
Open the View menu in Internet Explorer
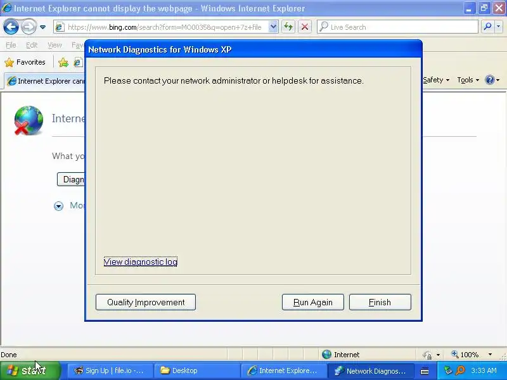[55, 45]
